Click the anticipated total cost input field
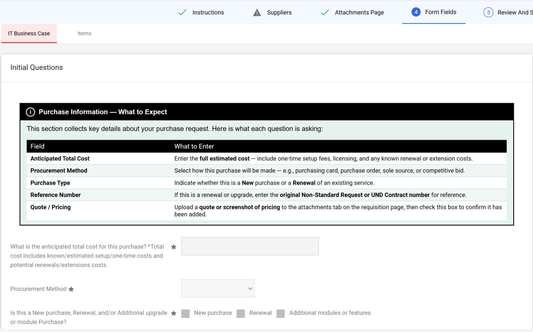533x332 pixels. click(250, 246)
